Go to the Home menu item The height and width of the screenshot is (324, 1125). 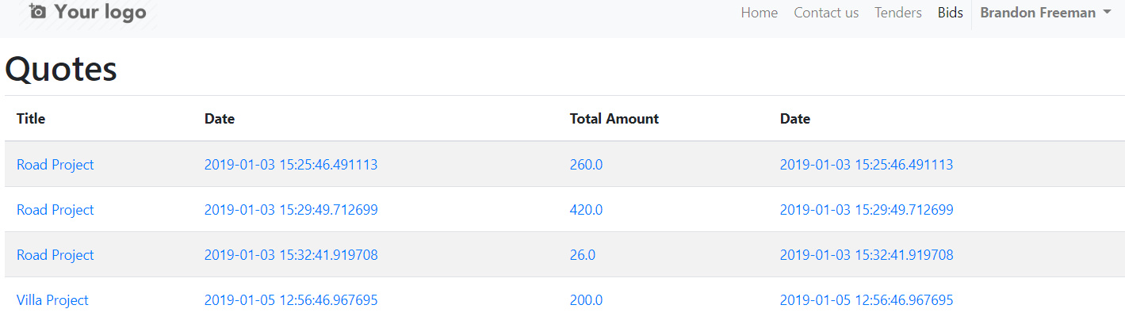point(759,13)
